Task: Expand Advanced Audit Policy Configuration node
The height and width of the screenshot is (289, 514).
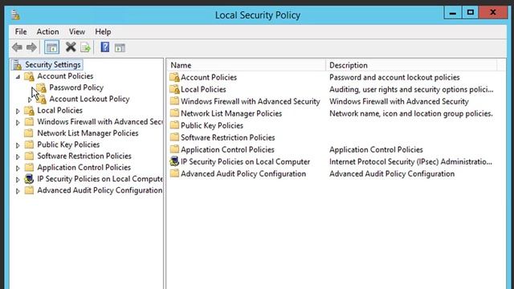Action: (x=18, y=191)
